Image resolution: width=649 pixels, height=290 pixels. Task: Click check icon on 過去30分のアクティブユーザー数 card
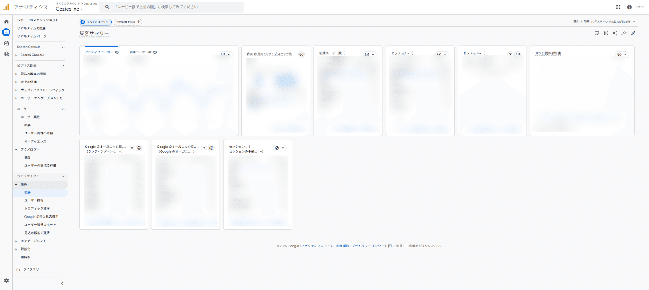301,54
